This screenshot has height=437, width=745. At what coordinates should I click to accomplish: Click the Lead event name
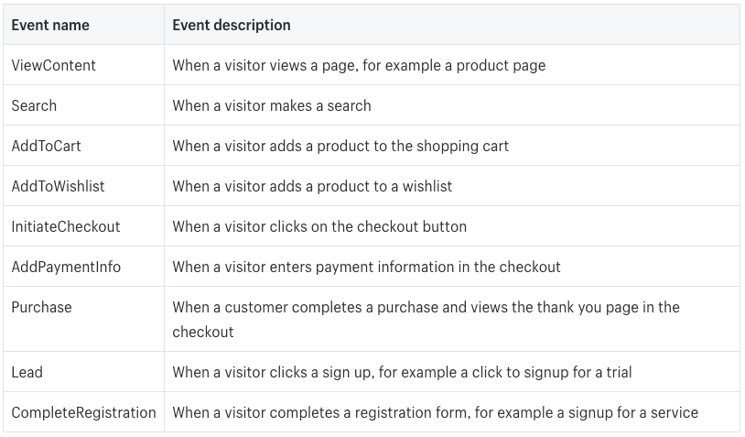tap(27, 372)
